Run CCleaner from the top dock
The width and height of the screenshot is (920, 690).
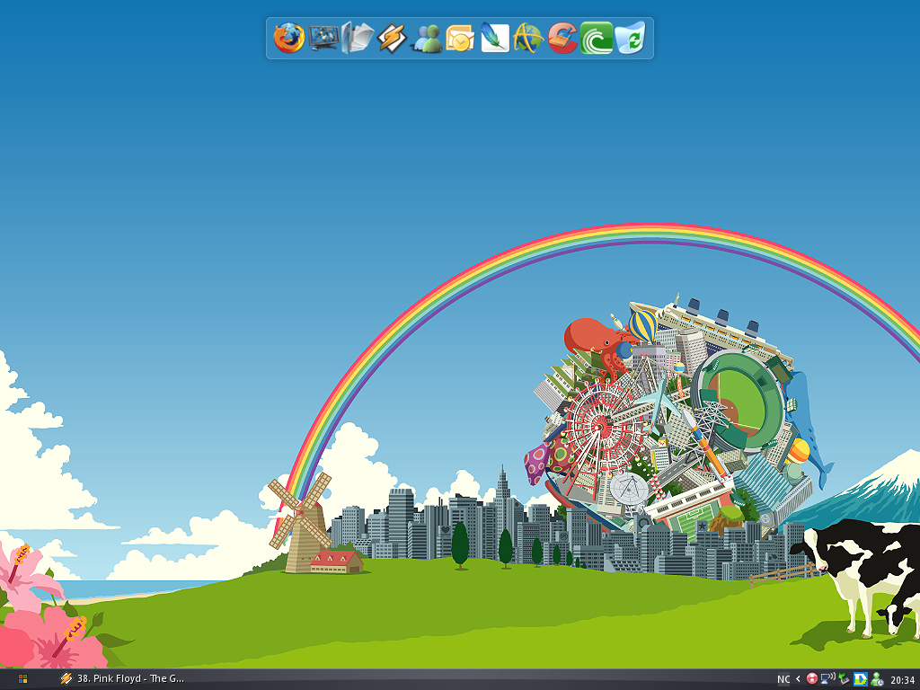coord(561,40)
